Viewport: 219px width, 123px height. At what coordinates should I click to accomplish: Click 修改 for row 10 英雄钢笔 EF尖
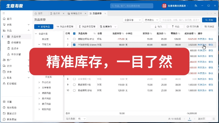tap(211, 90)
